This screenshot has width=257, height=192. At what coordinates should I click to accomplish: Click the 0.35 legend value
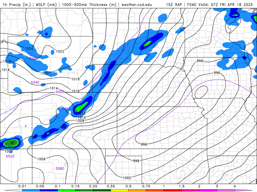point(111,186)
